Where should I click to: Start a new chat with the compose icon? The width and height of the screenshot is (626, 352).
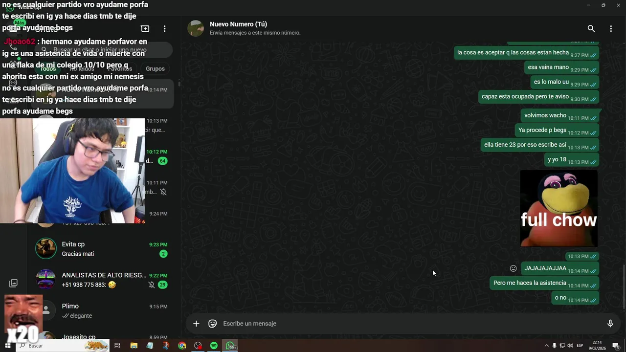pyautogui.click(x=145, y=29)
